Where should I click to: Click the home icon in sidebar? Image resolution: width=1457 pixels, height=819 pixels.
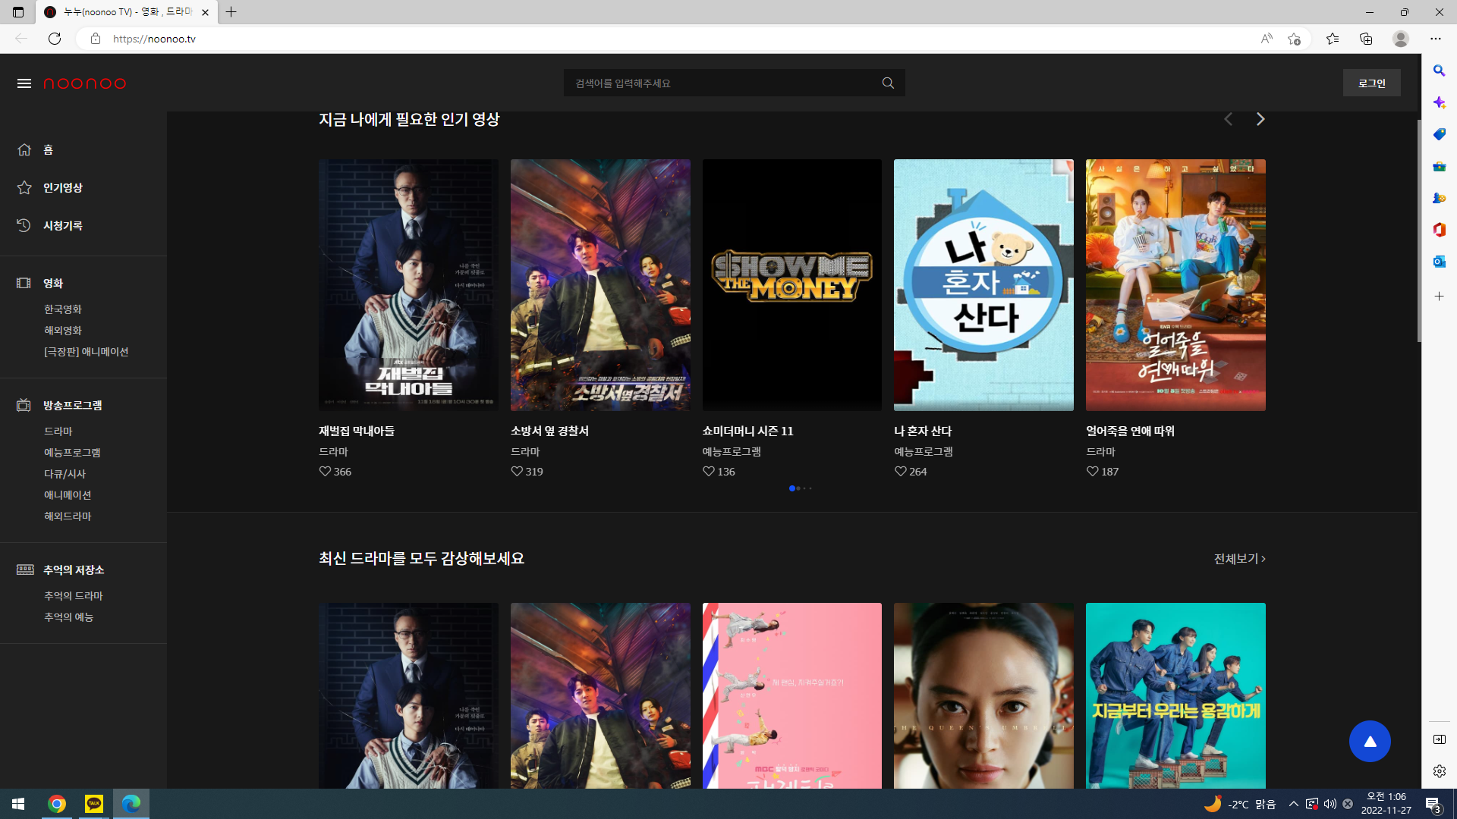pos(24,150)
